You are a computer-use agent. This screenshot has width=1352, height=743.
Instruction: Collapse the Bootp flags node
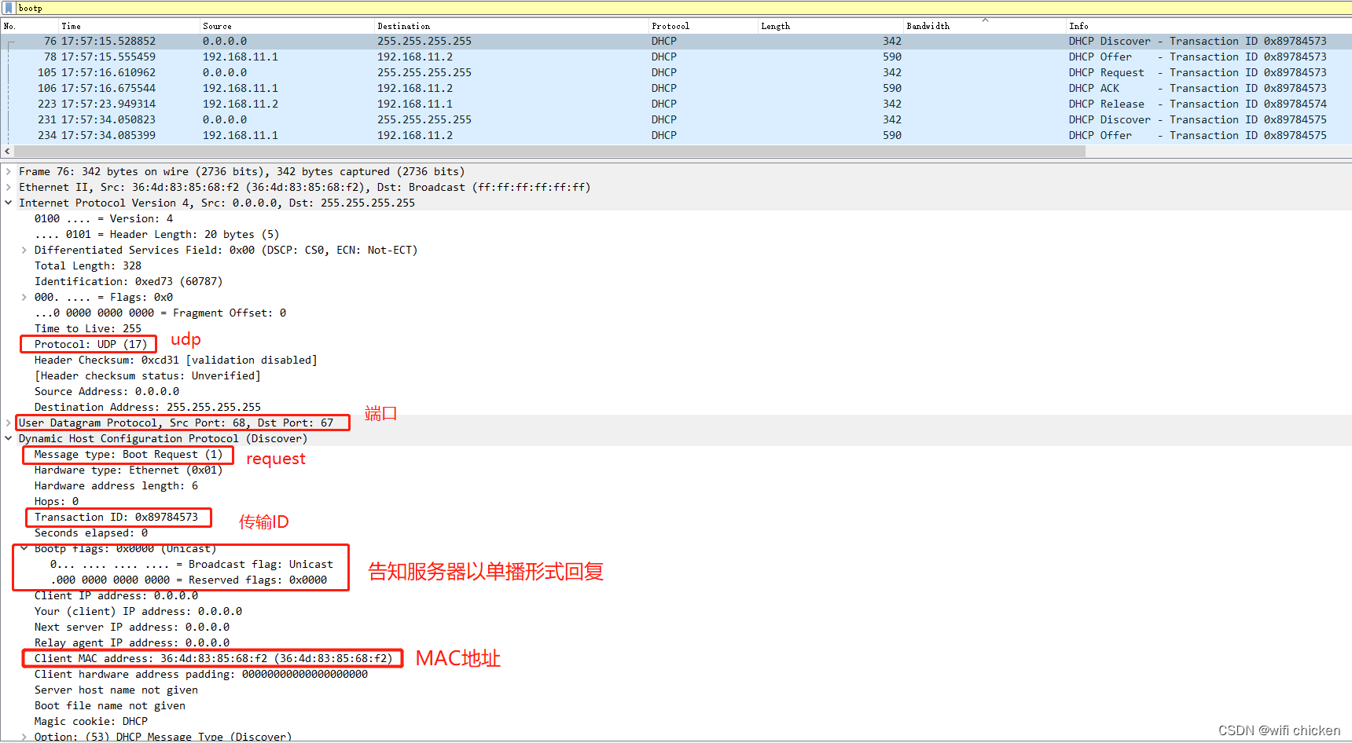click(x=24, y=548)
